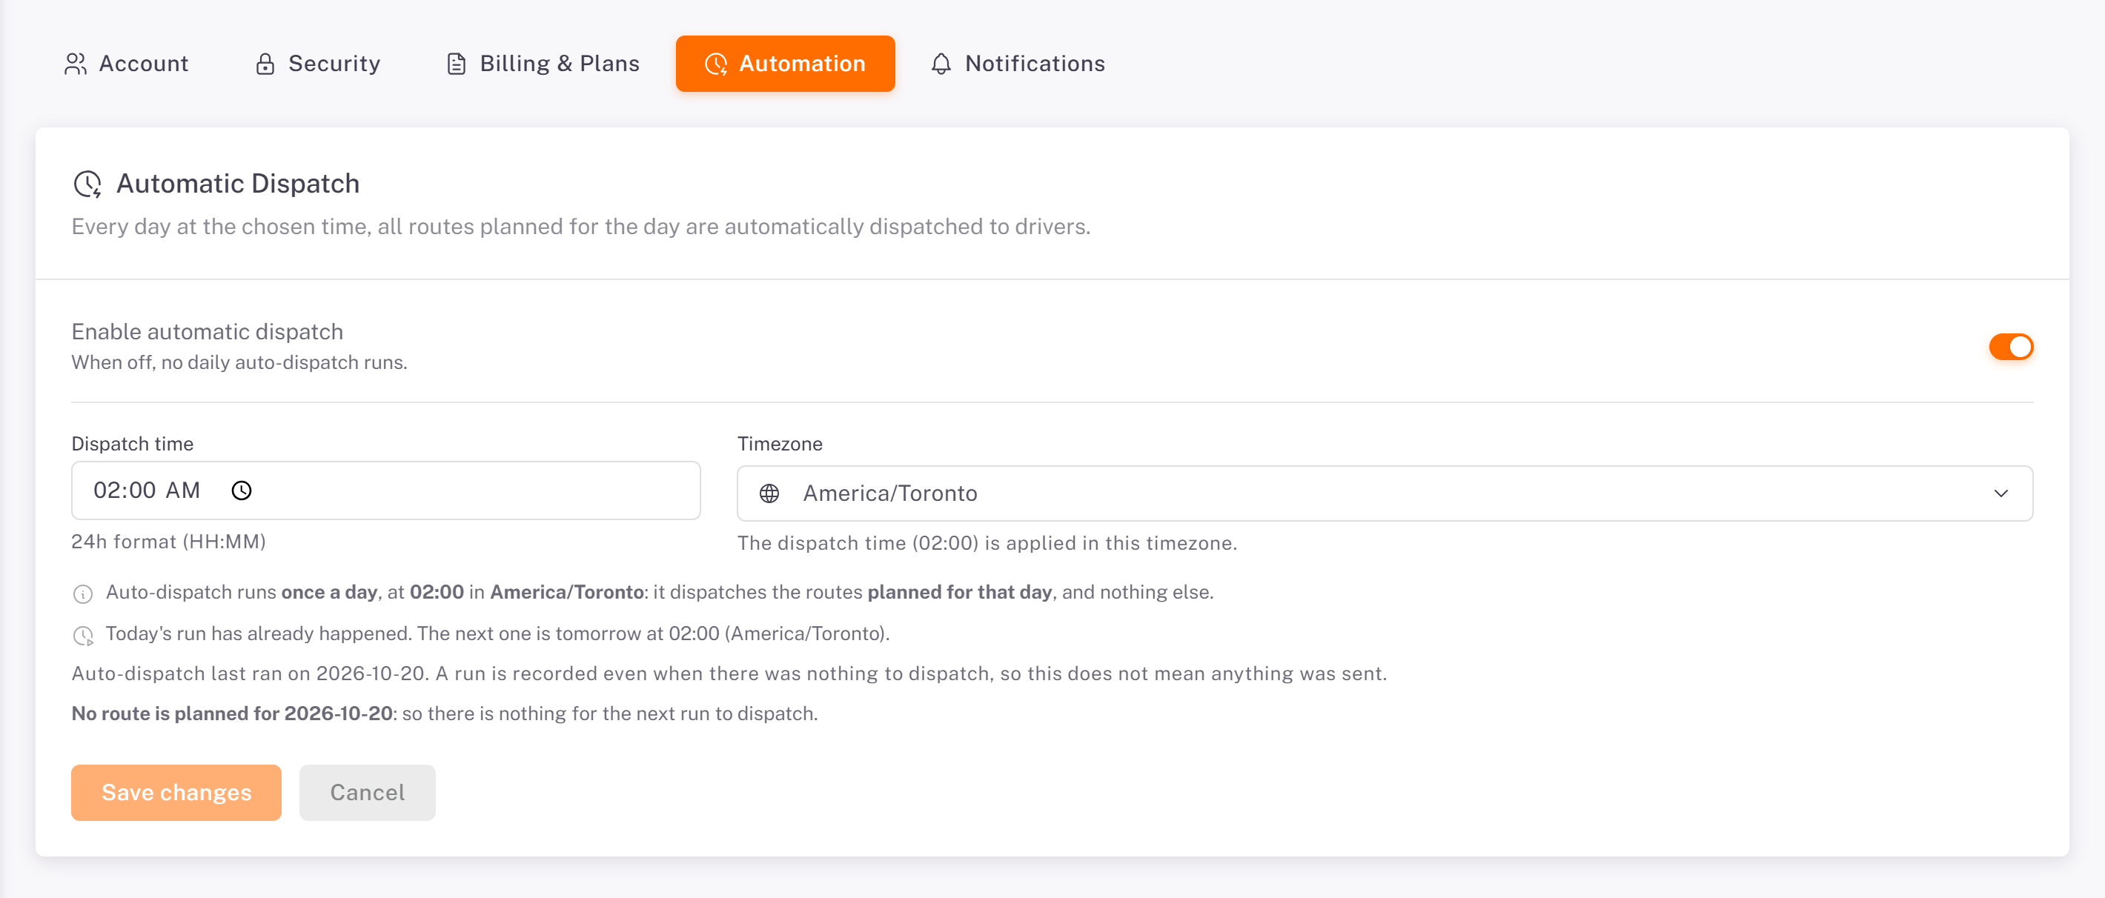Open the Timezone America/Toronto dropdown
Screen dimensions: 2105x898
[1385, 493]
